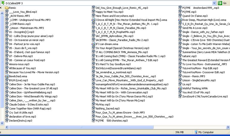The height and width of the screenshot is (136, 230).
Task: Click the icon beside BYLM (Live).mp3
Action: pos(7,80)
